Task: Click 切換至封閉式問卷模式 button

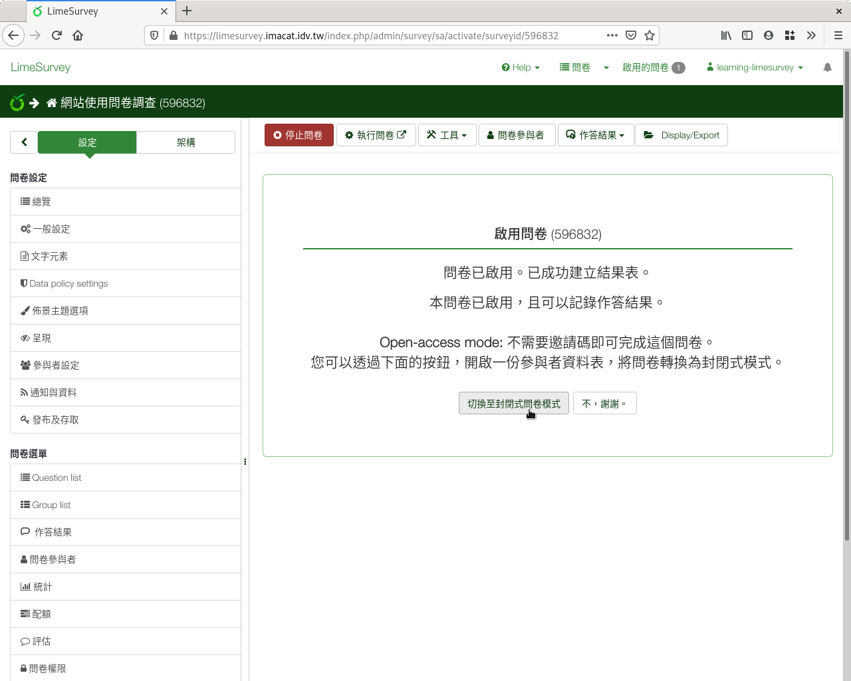Action: [x=514, y=403]
